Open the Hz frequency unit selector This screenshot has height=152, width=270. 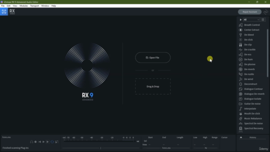pyautogui.click(x=206, y=148)
